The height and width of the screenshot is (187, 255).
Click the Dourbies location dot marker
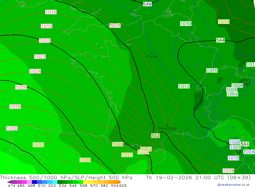click(x=167, y=125)
